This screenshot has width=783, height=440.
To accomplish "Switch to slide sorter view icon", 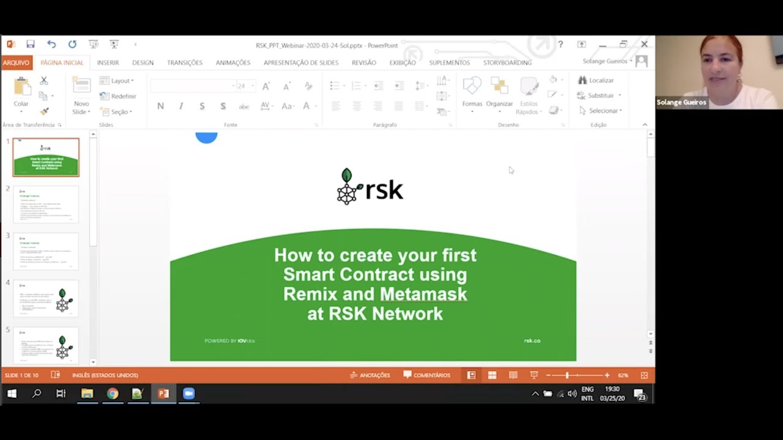I will coord(492,375).
